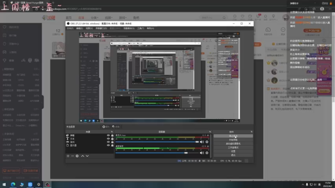Toggle visibility of 显示器 source
Screen dimensions: 335x188
[108, 145]
